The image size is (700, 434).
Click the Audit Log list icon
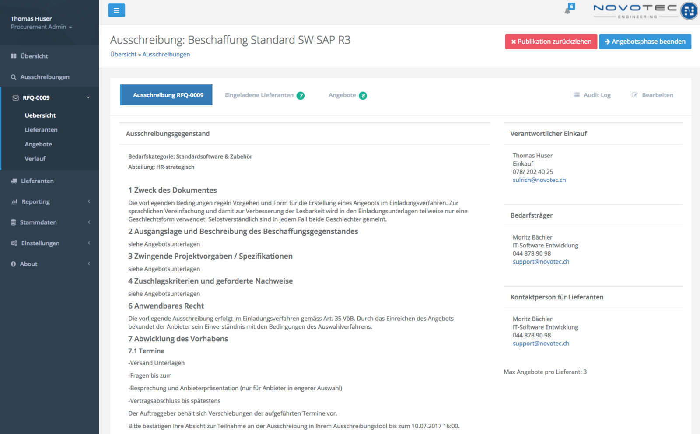(577, 95)
